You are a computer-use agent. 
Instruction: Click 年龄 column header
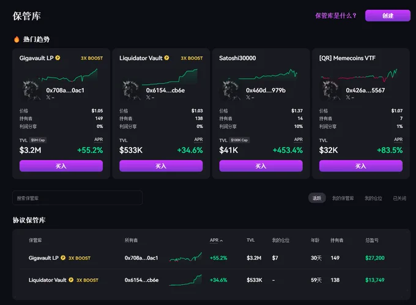pyautogui.click(x=315, y=240)
